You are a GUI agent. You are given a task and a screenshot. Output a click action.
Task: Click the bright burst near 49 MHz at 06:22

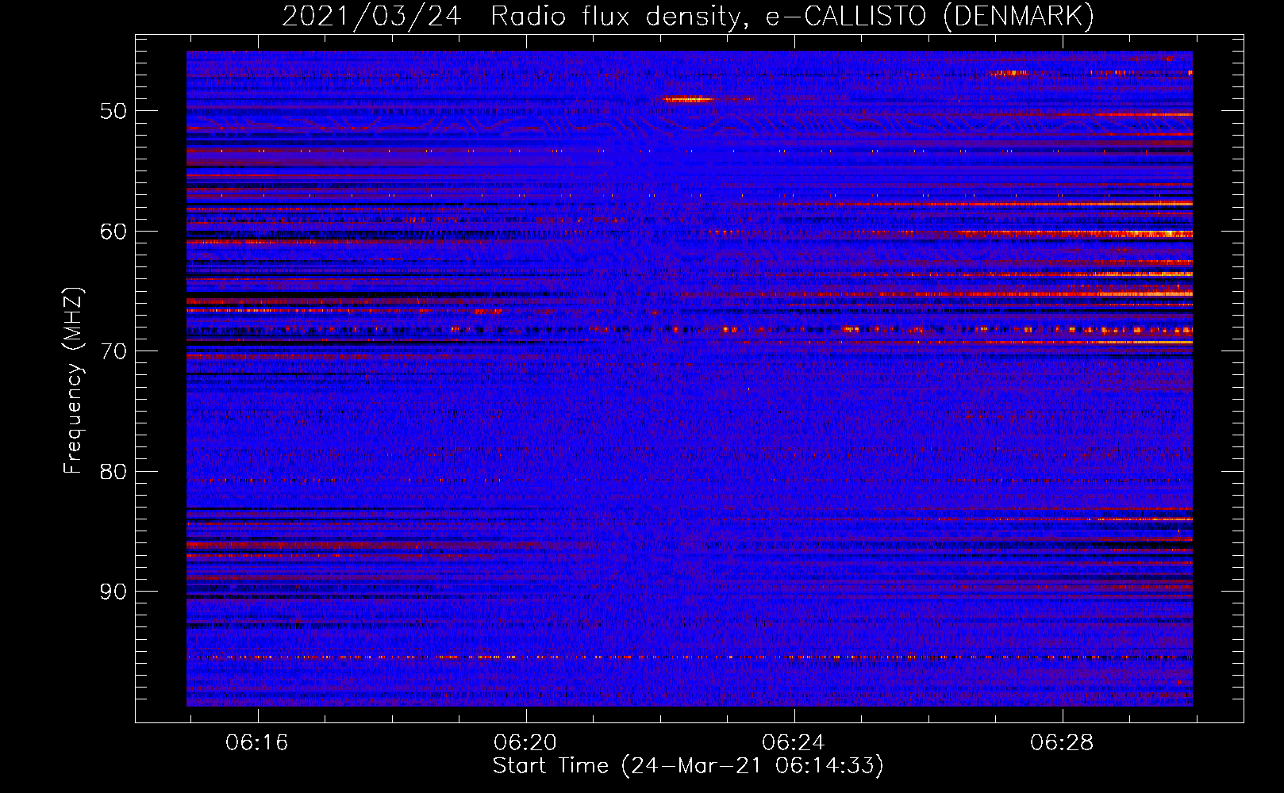click(689, 100)
